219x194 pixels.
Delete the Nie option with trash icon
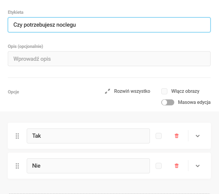pos(177,166)
